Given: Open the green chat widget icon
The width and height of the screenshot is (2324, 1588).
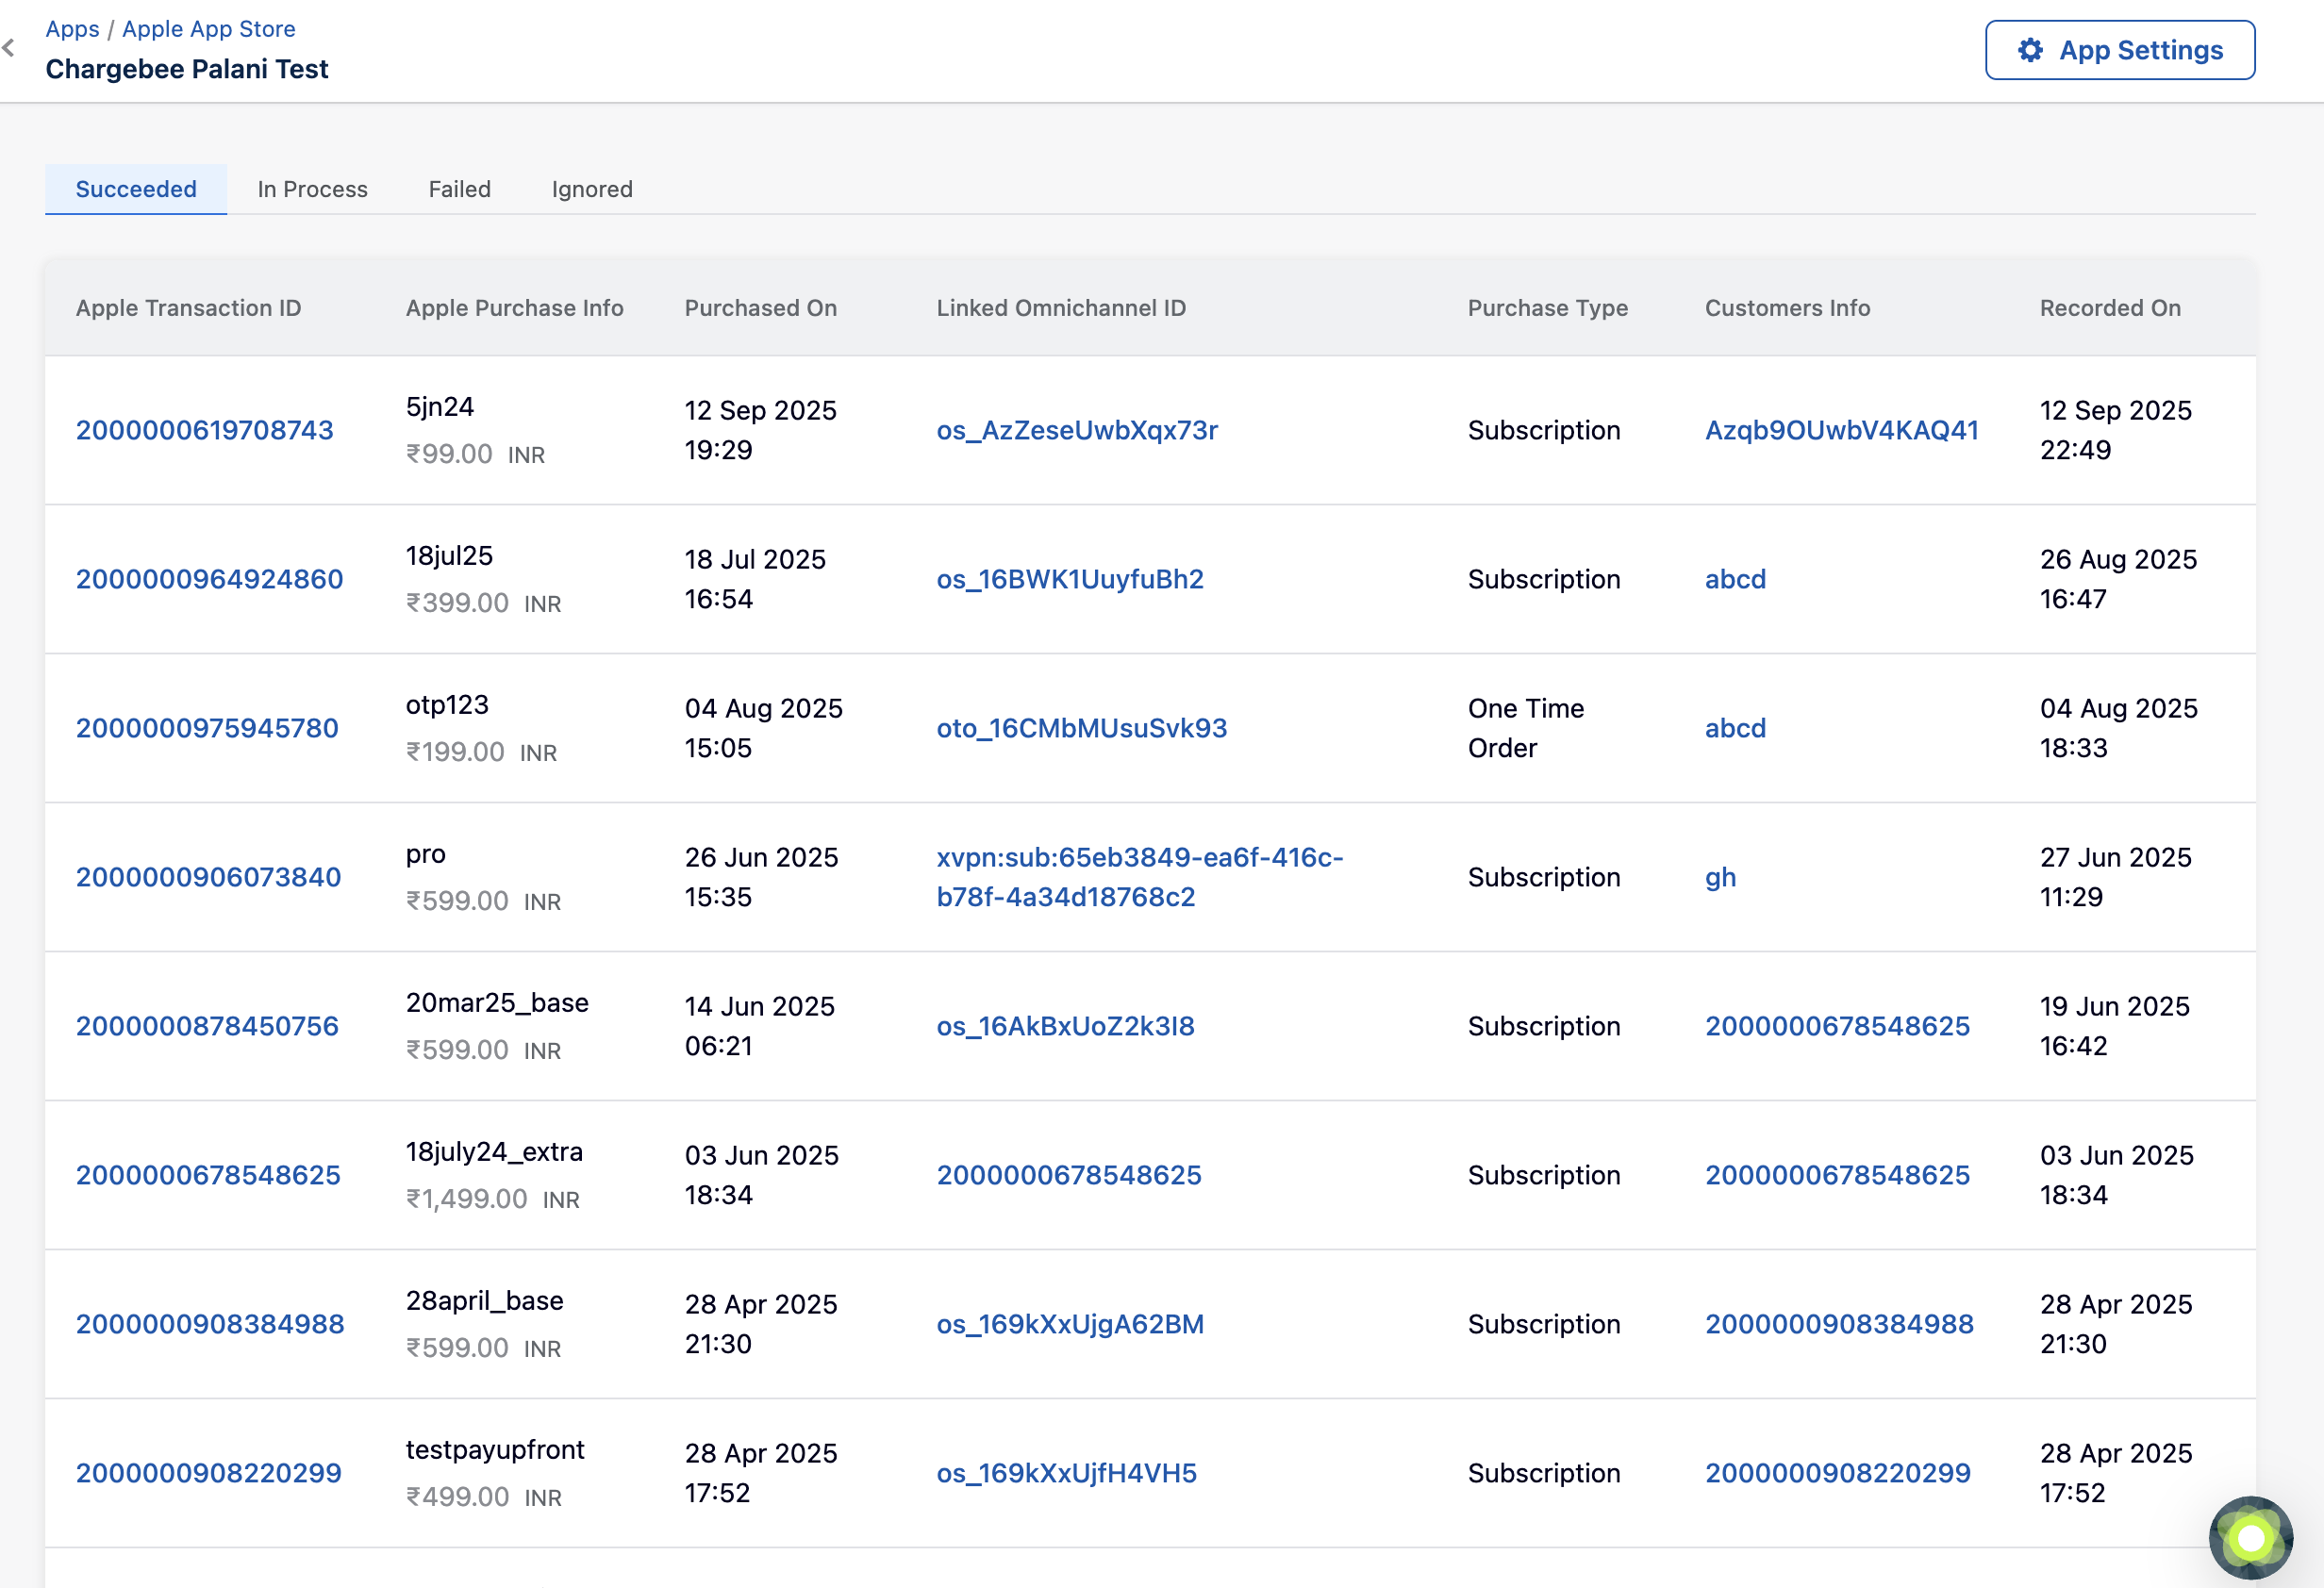Looking at the screenshot, I should [2250, 1537].
